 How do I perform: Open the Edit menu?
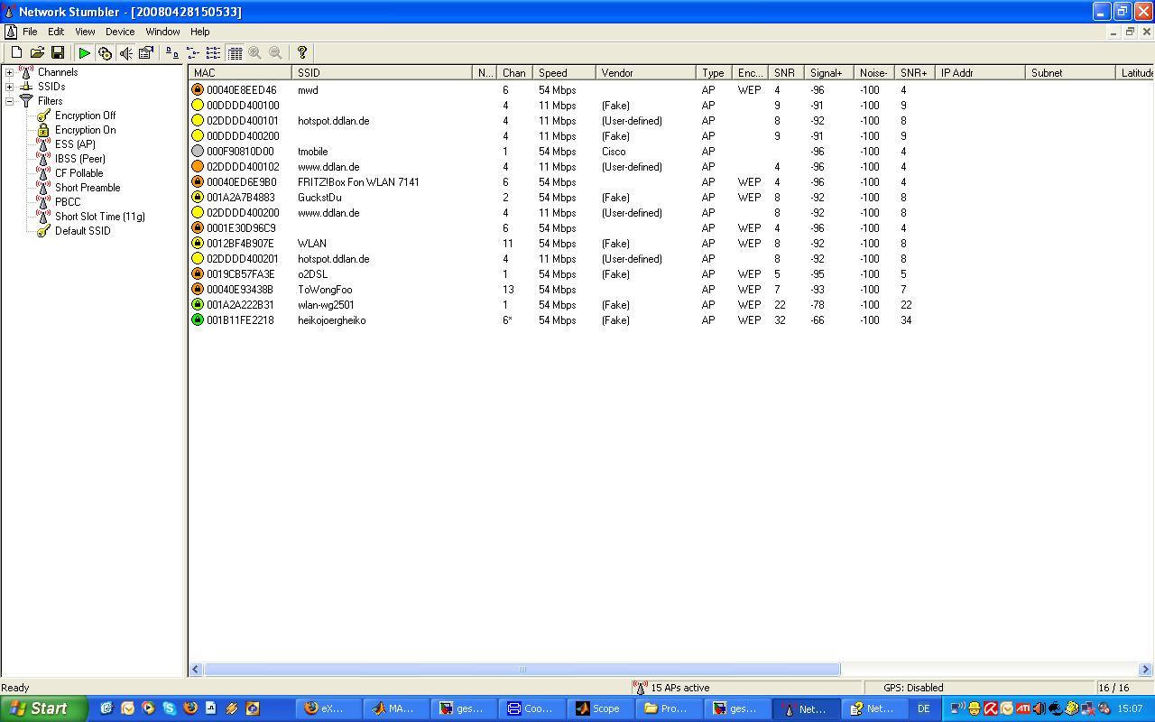tap(56, 32)
